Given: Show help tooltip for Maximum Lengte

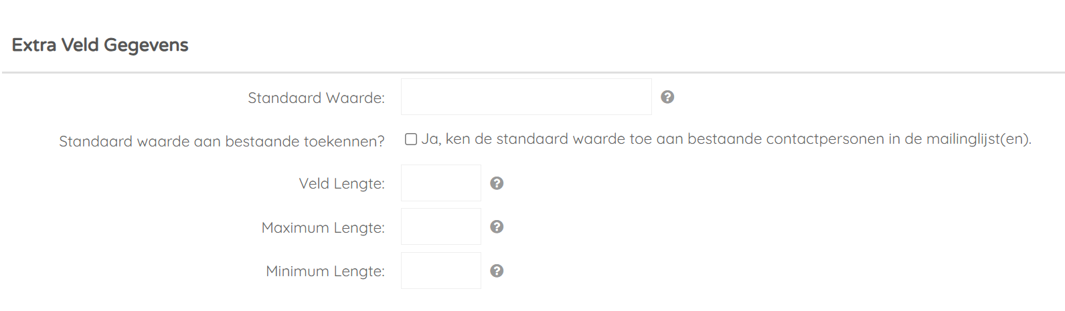Looking at the screenshot, I should tap(497, 227).
